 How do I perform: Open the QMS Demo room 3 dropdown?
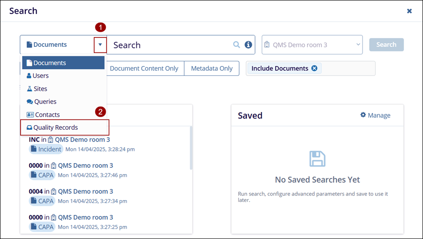[x=312, y=45]
